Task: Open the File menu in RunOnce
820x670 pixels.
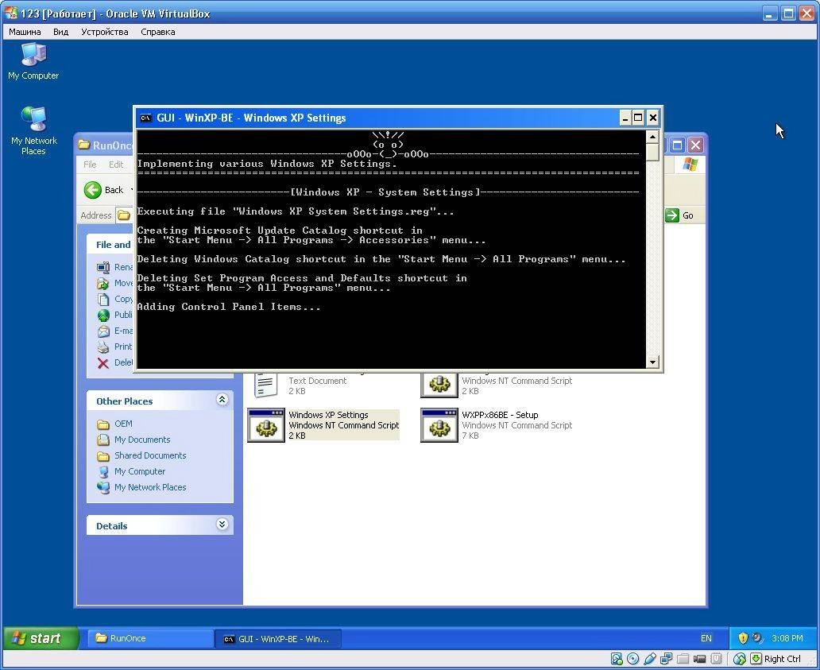Action: coord(90,165)
